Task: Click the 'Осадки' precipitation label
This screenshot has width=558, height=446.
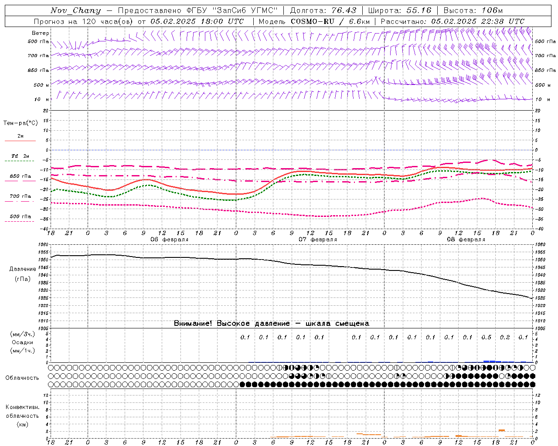Action: click(x=23, y=342)
